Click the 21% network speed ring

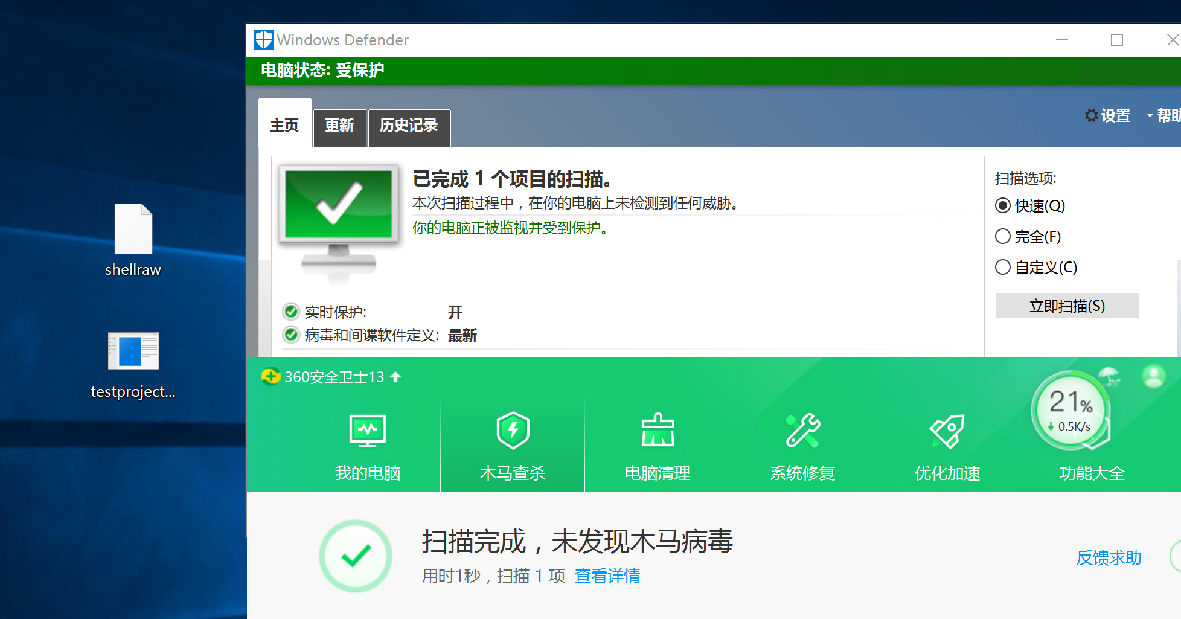point(1071,409)
